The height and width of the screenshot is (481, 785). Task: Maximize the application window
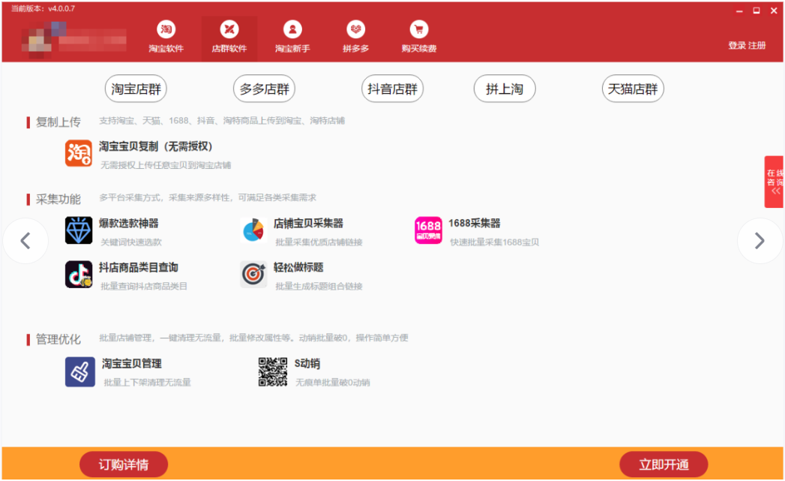coord(757,11)
